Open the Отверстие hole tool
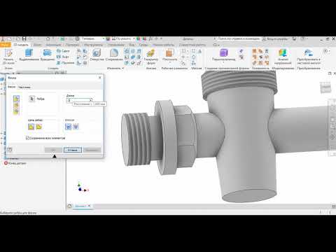This screenshot has height=252, width=336. pyautogui.click(x=97, y=55)
